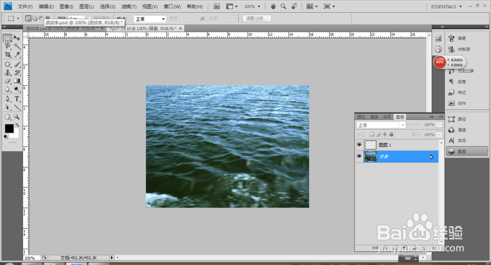
Task: Select the Lasso tool
Action: click(x=8, y=46)
